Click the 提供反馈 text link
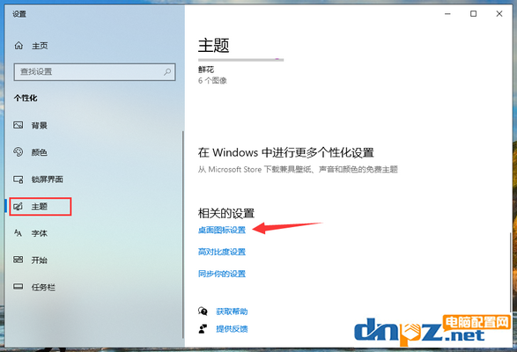Screen dimensions: 517x352 232,329
